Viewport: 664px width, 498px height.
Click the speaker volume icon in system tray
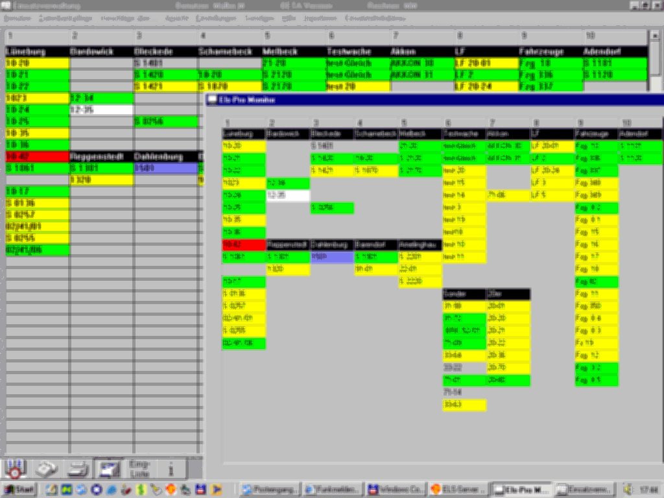coord(628,489)
